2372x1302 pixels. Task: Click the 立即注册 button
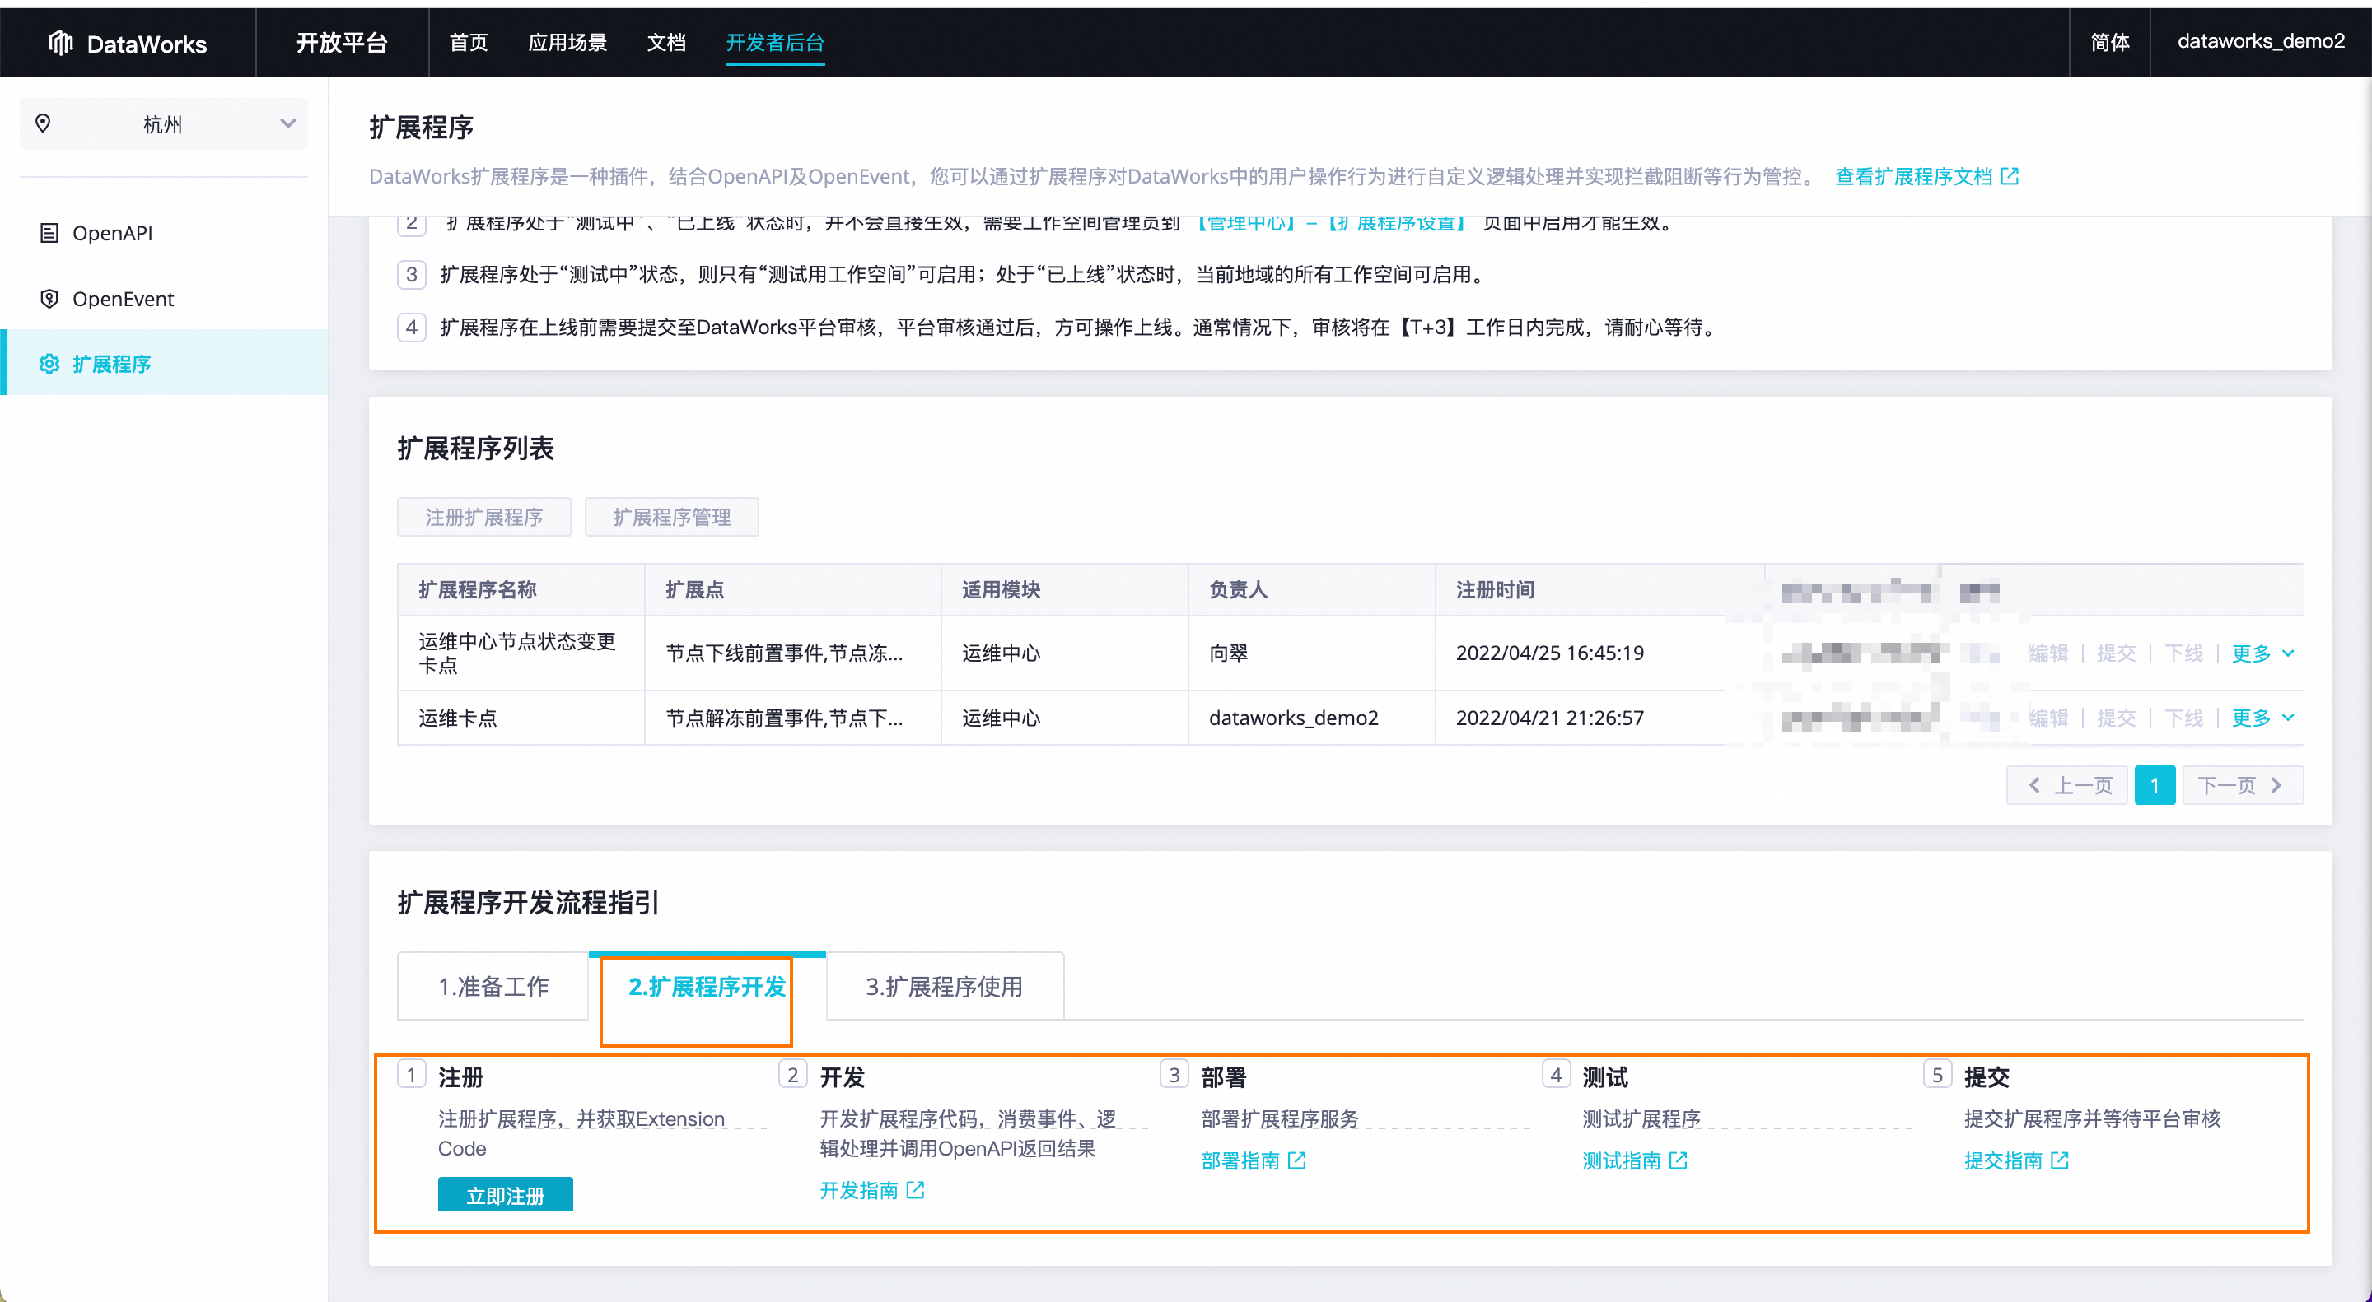coord(506,1195)
